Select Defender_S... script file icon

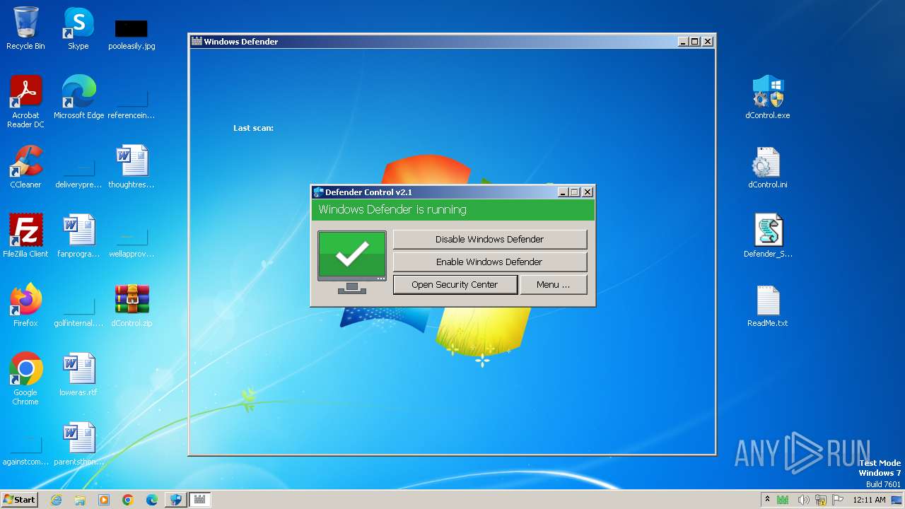[x=768, y=236]
